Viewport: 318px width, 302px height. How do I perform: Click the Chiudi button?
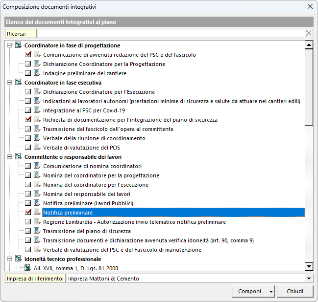(294, 291)
